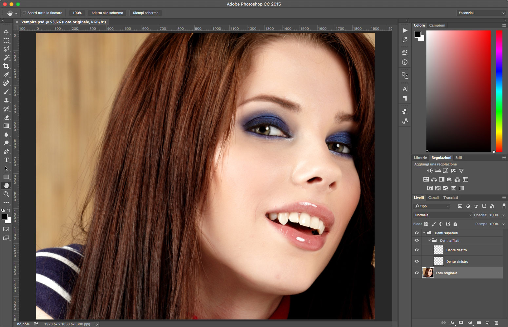Switch to the Librerie tab
This screenshot has height=327, width=508.
pyautogui.click(x=420, y=158)
